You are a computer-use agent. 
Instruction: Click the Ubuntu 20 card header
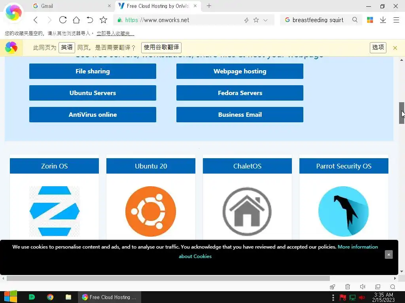[151, 166]
